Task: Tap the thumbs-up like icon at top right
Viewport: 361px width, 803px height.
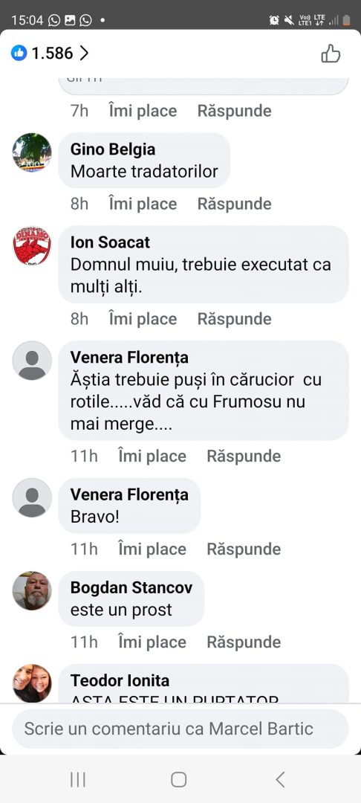Action: 331,54
